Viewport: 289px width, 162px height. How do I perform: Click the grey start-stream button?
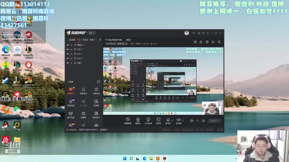(x=214, y=121)
